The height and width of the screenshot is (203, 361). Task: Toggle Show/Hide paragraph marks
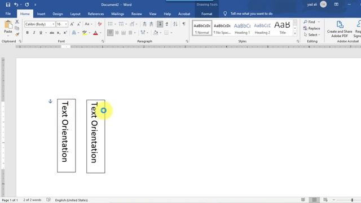pos(184,24)
